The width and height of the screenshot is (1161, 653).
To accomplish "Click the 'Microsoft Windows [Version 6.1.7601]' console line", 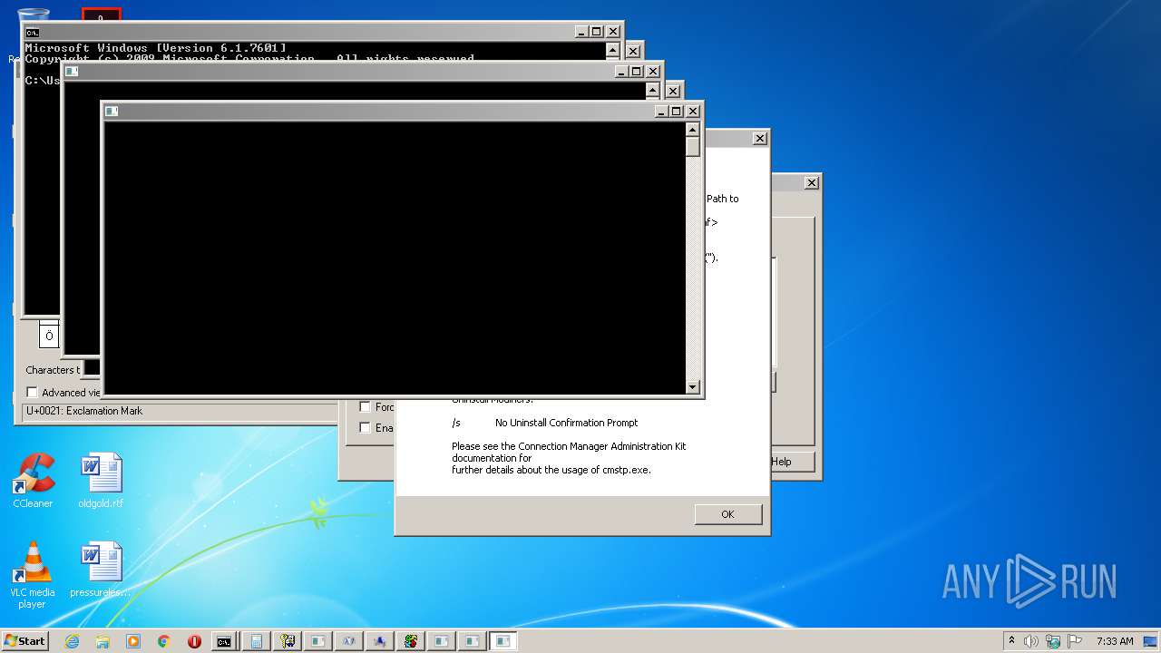I will 156,48.
